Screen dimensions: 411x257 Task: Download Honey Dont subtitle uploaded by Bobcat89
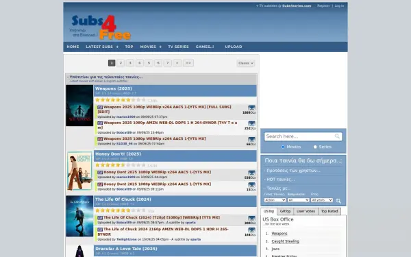251,185
